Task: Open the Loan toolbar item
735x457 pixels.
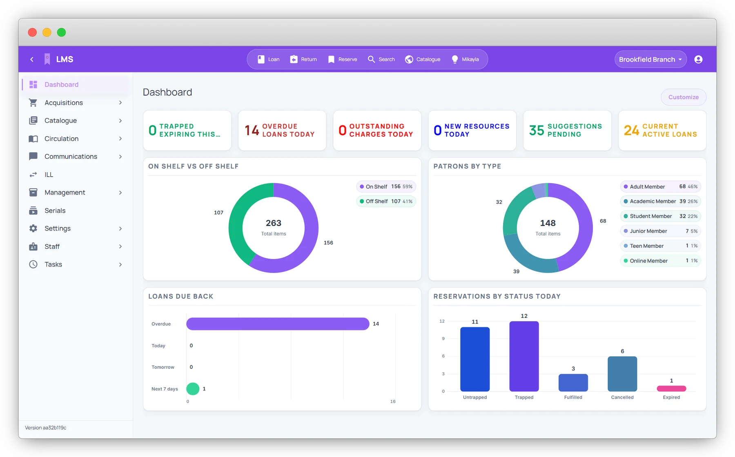Action: point(268,59)
